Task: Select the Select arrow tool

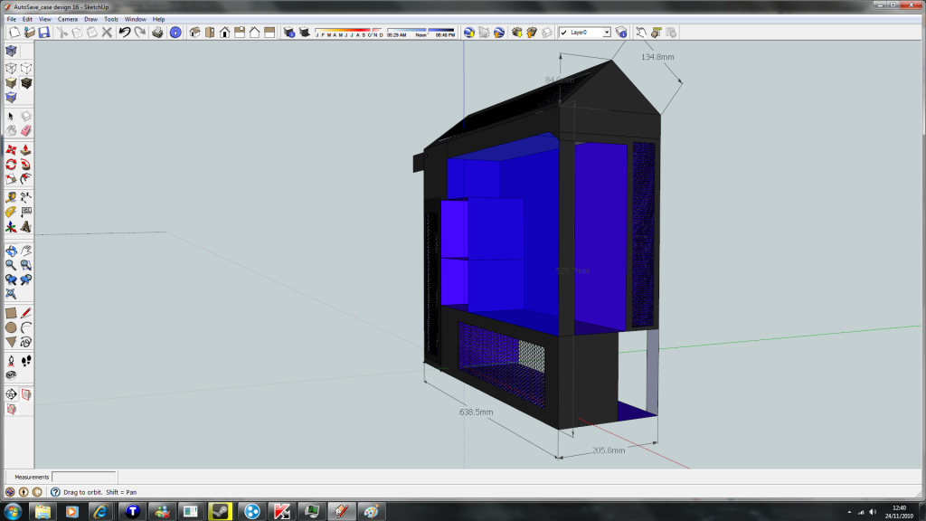Action: [x=11, y=116]
